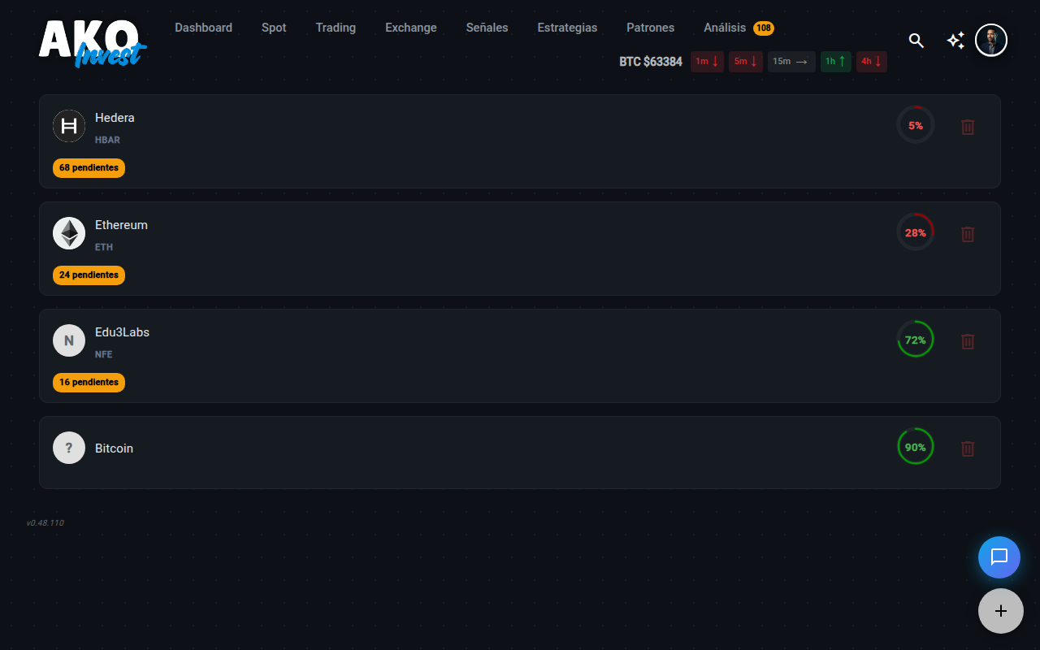Select the Hedera name text

click(x=115, y=118)
